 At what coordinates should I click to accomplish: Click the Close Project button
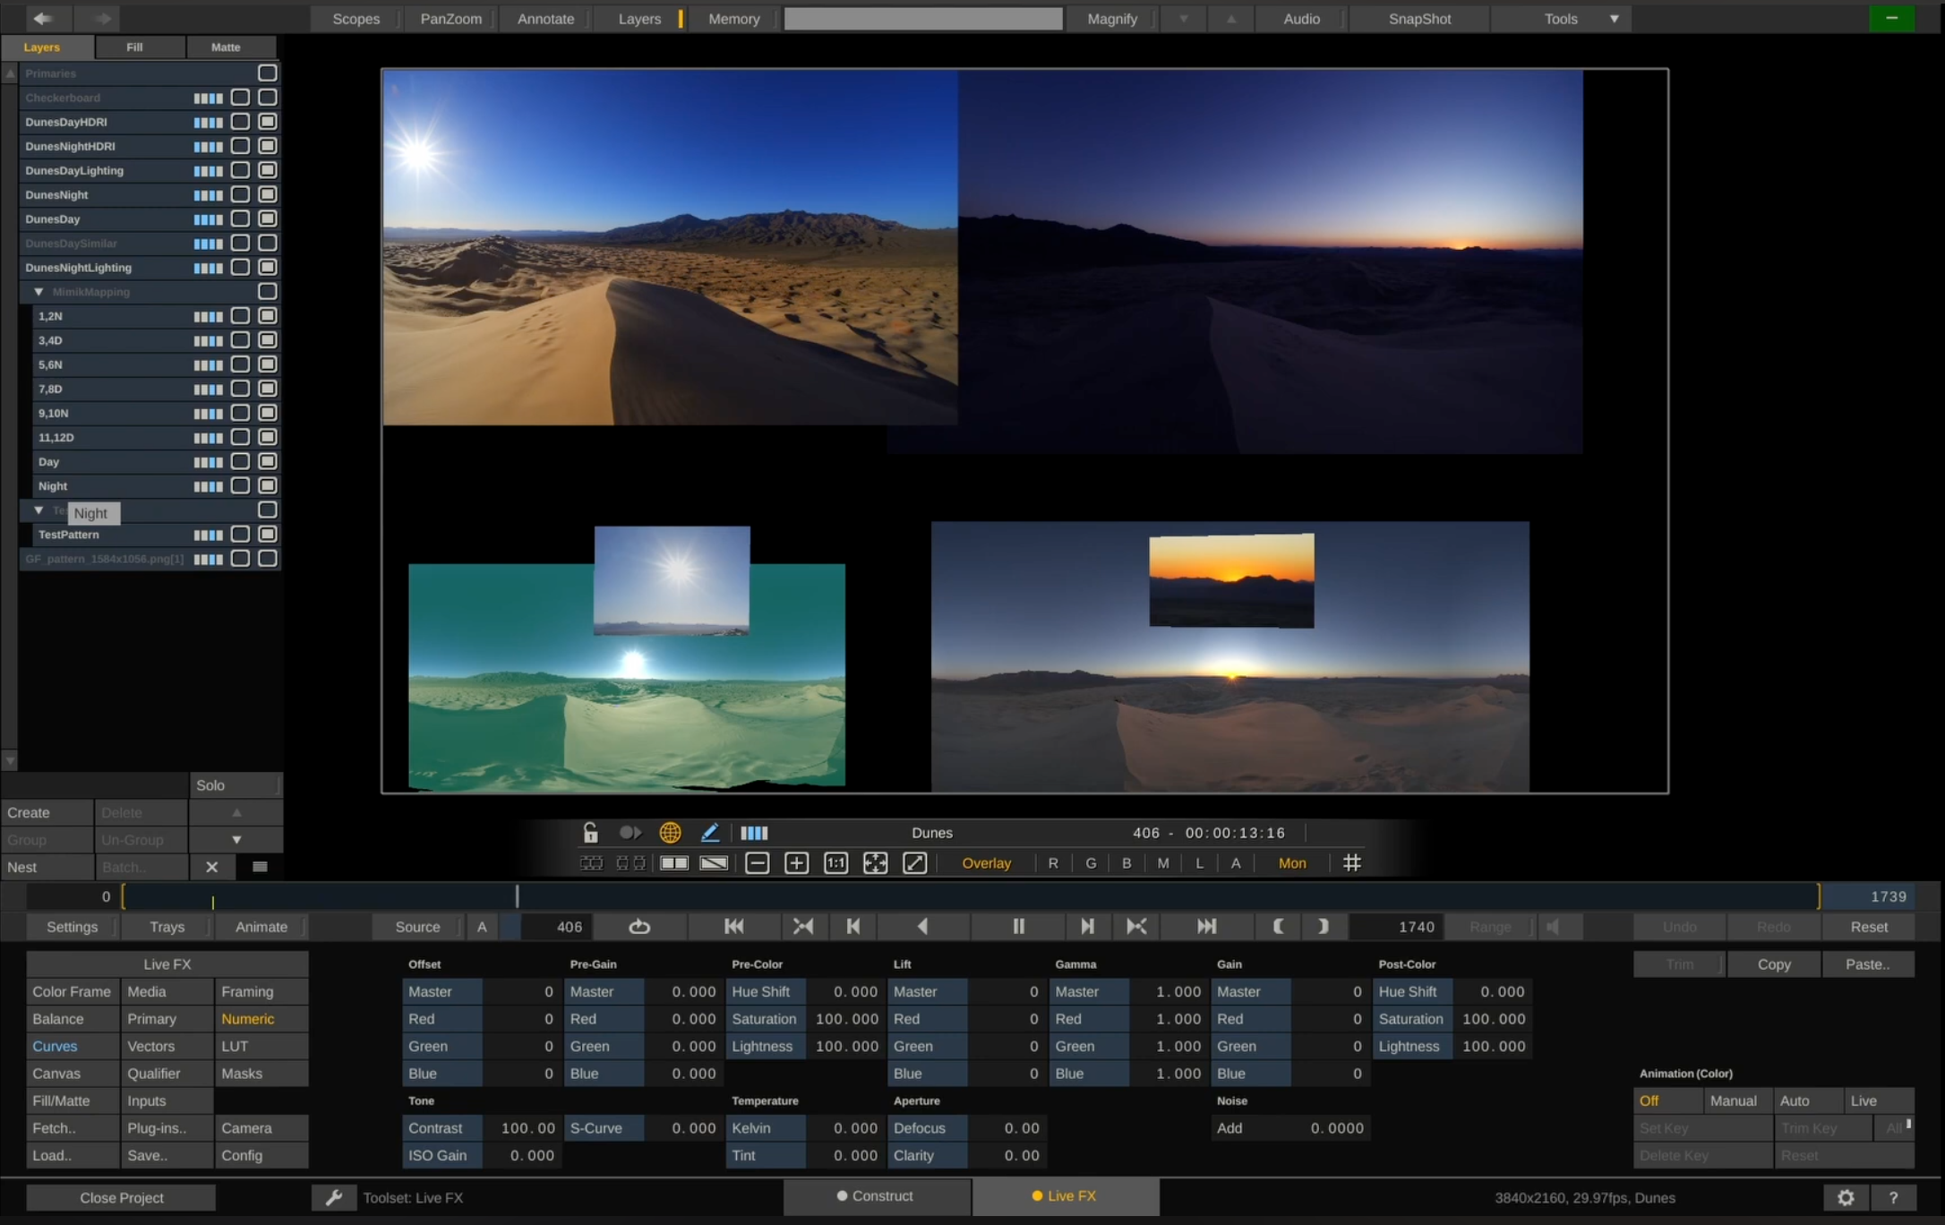(x=121, y=1197)
